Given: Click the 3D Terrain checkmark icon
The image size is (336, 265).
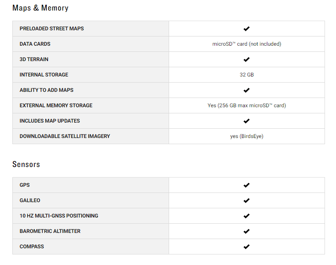Looking at the screenshot, I should tap(247, 59).
